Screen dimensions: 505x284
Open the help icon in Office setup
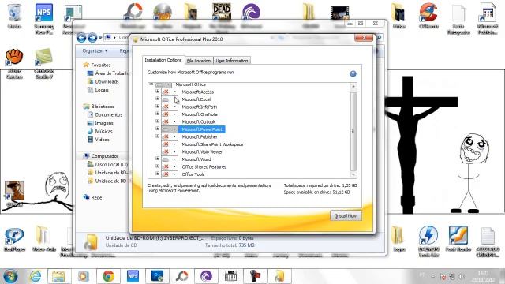point(353,73)
